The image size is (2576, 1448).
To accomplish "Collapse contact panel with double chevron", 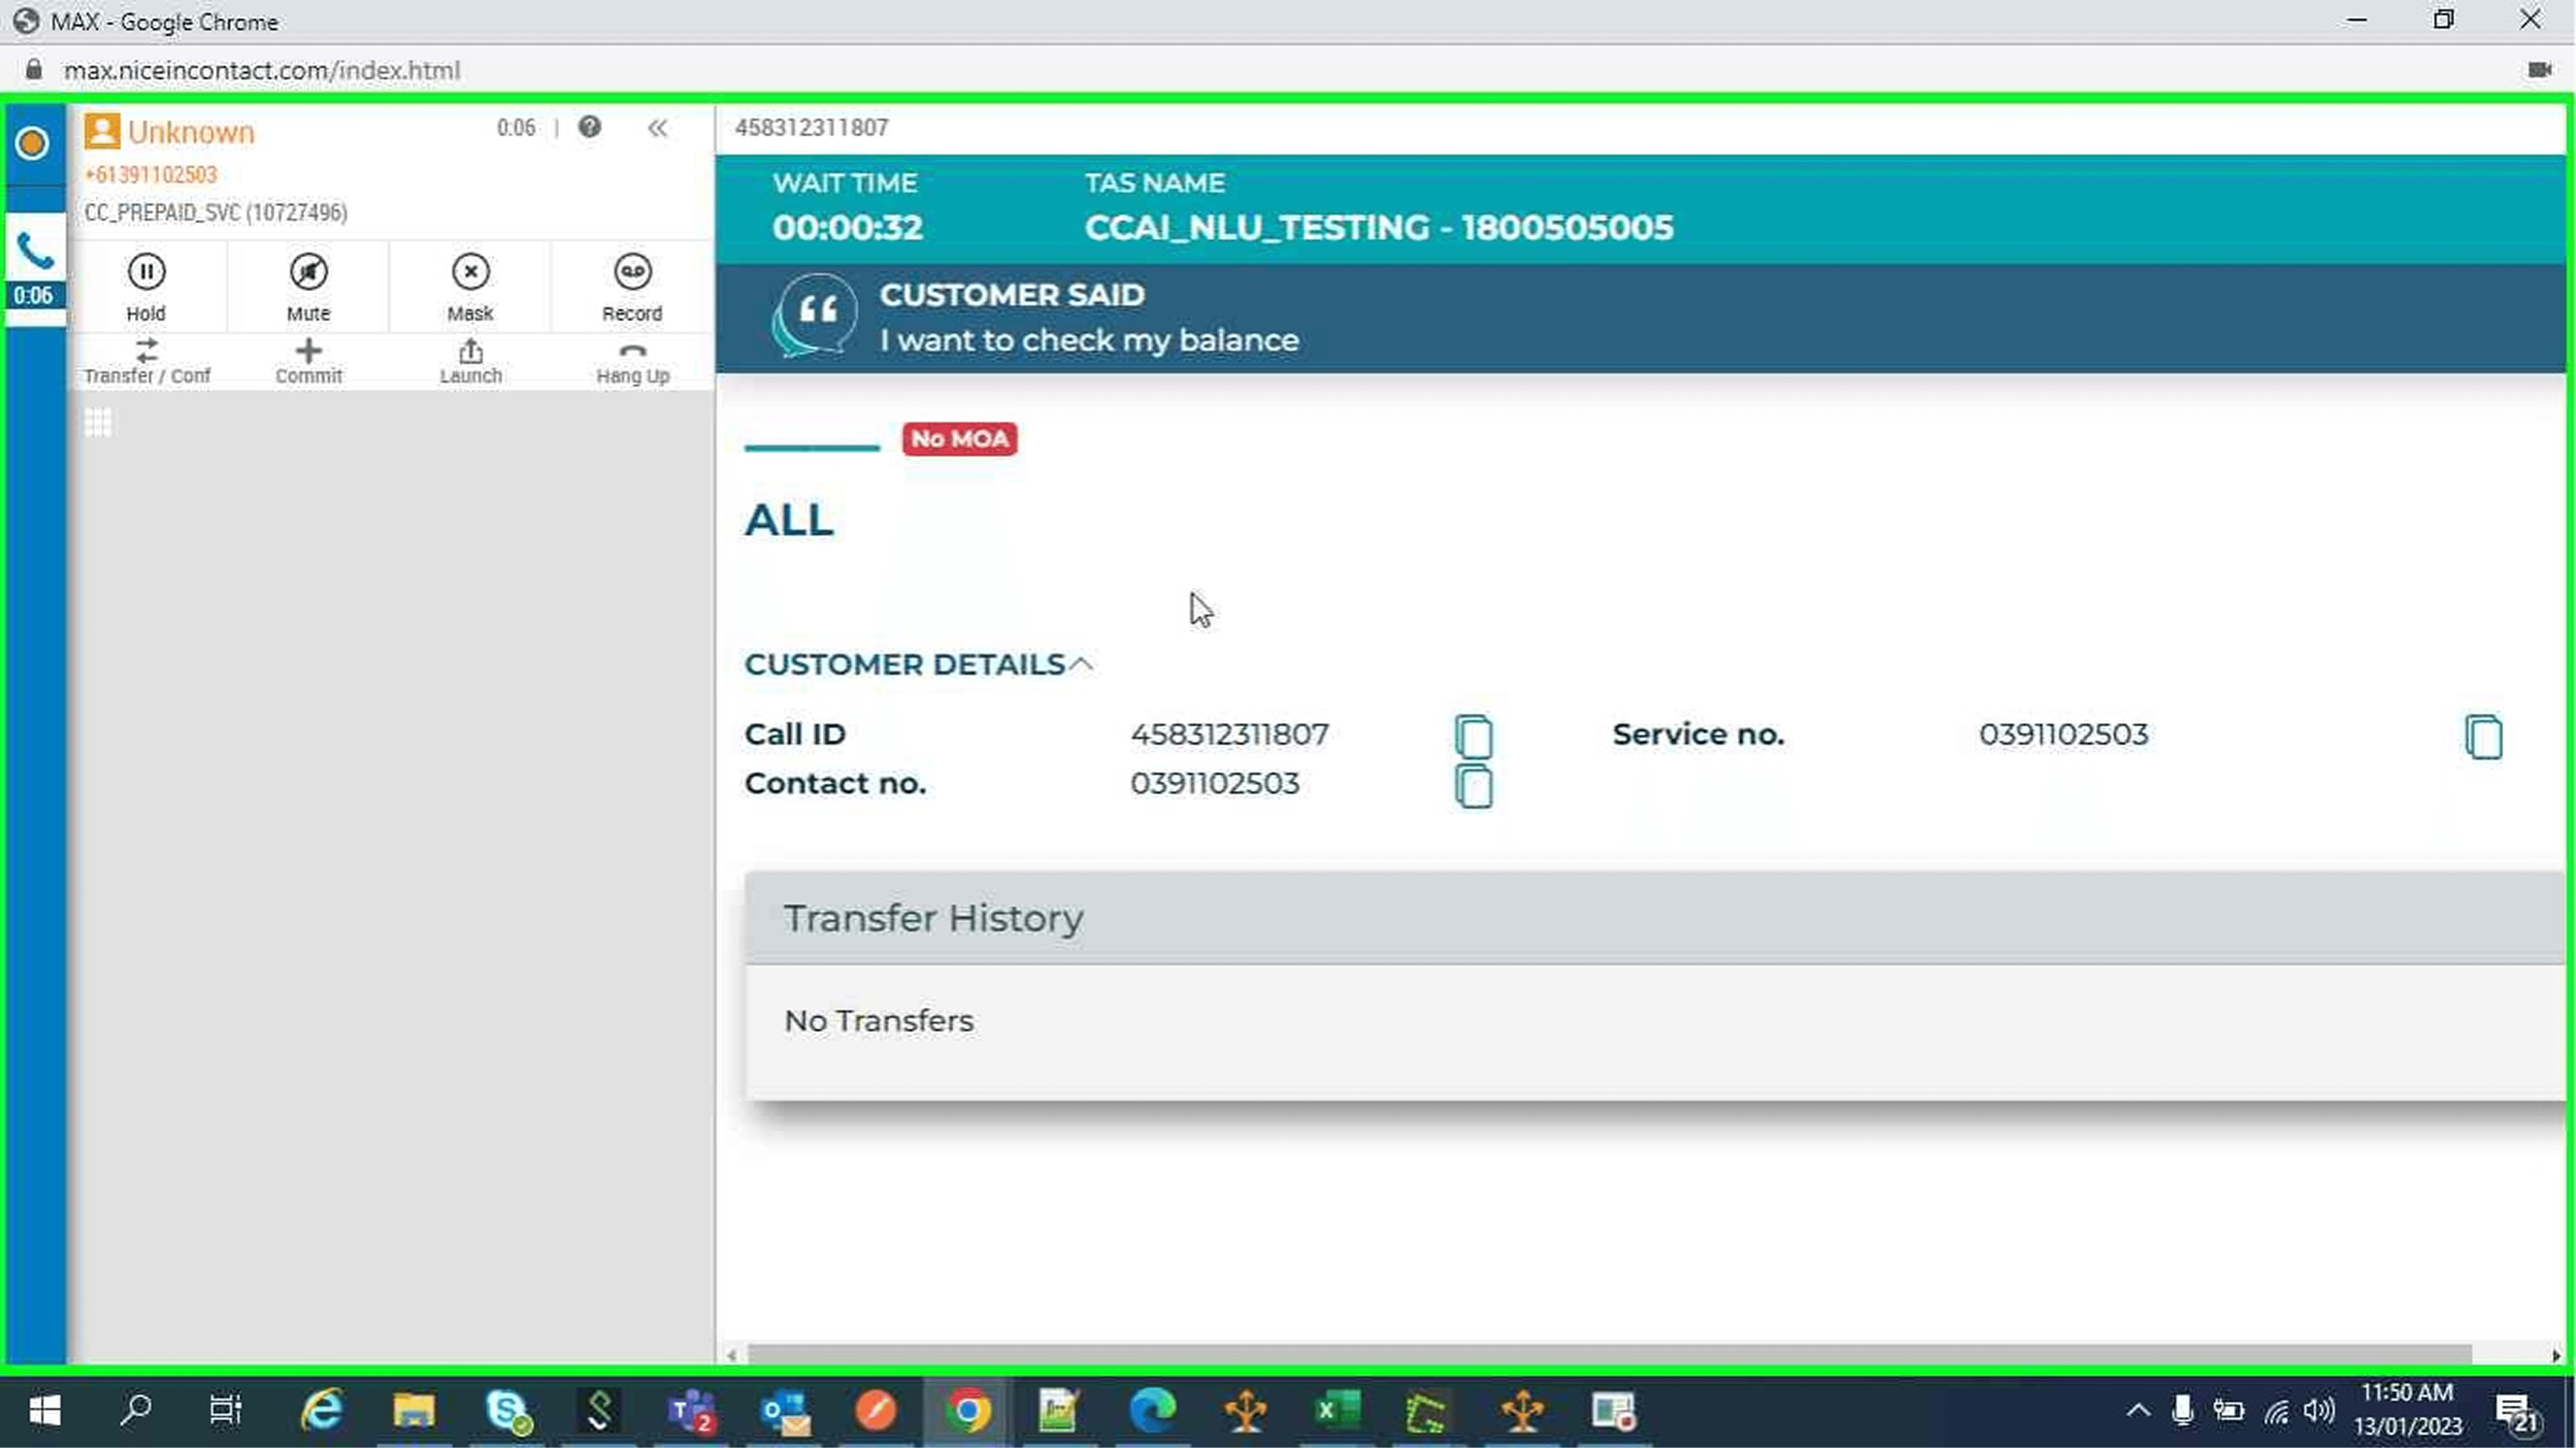I will pyautogui.click(x=657, y=128).
